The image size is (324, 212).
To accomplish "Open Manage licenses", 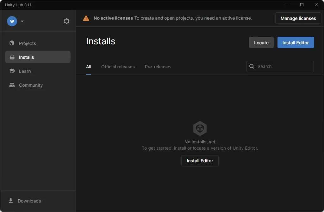I will pyautogui.click(x=298, y=18).
